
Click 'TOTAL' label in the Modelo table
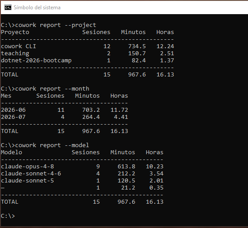[x=10, y=202]
